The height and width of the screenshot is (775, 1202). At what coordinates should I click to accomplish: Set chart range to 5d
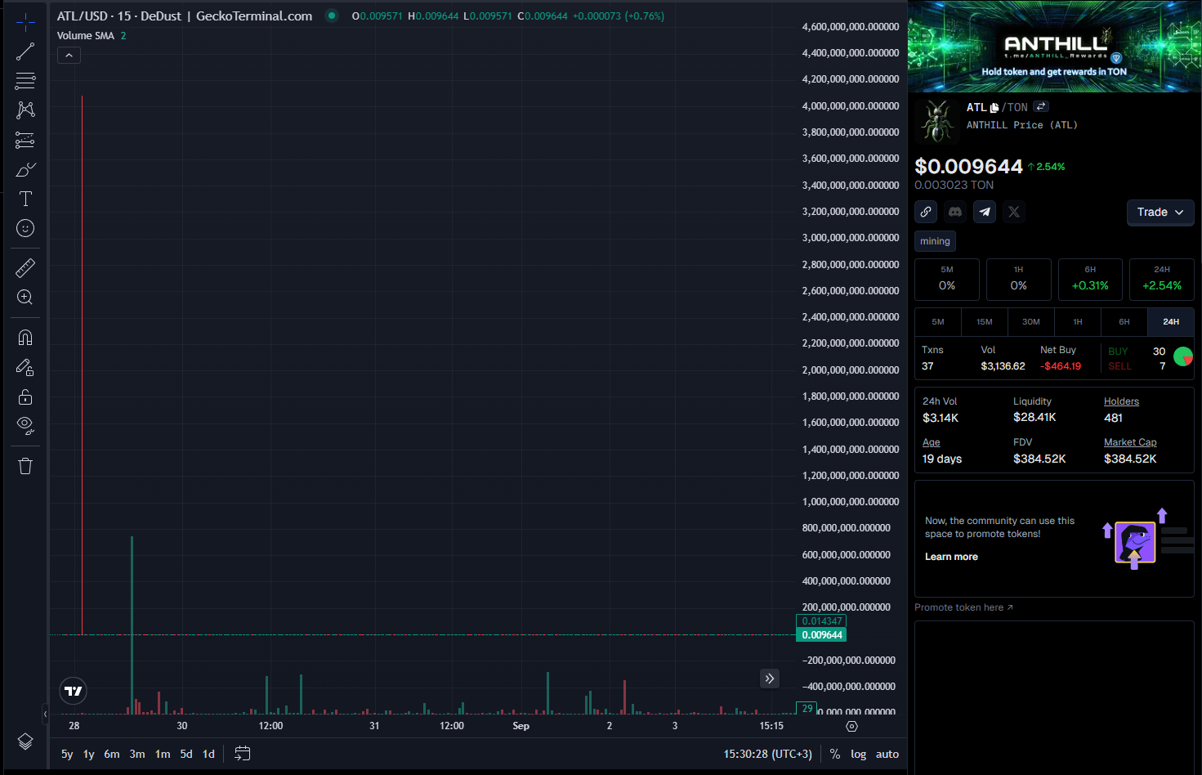(186, 754)
